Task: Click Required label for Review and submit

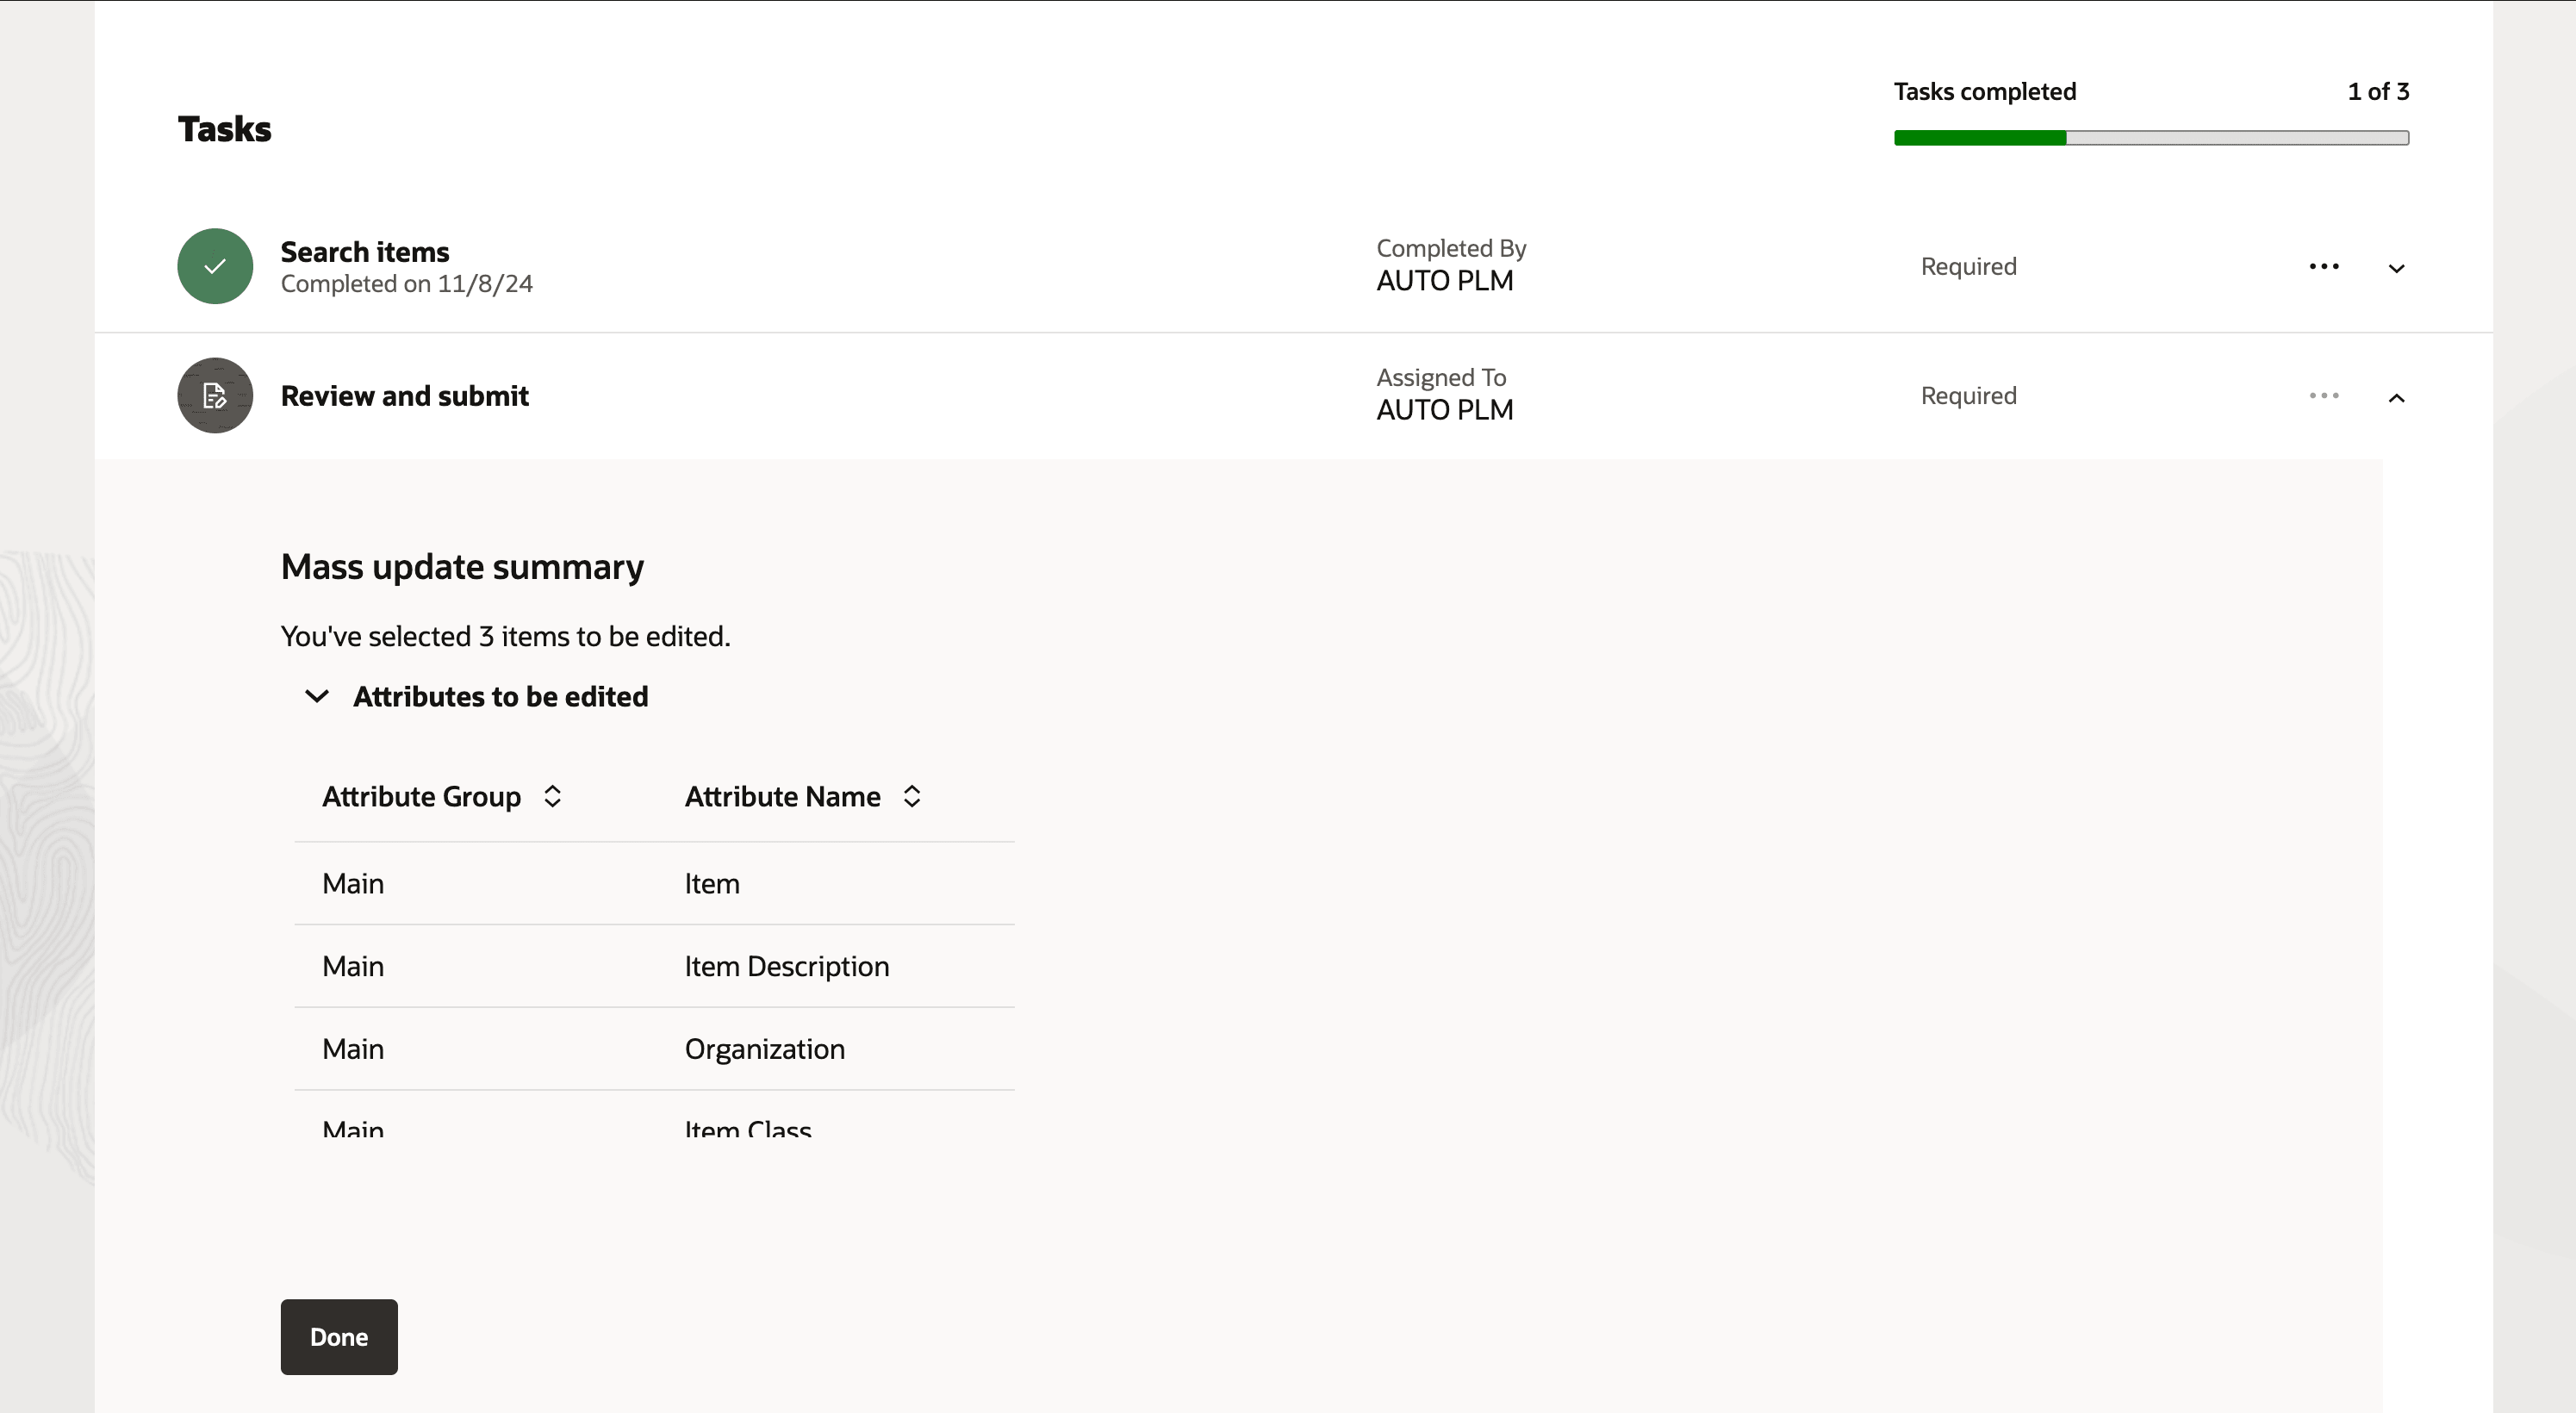Action: (x=1968, y=396)
